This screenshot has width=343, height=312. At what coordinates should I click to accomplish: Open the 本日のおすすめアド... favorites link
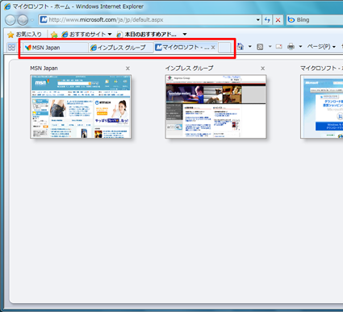pos(147,34)
